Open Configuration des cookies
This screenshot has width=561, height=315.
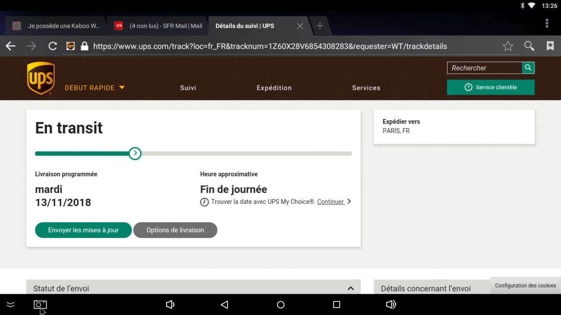point(526,285)
